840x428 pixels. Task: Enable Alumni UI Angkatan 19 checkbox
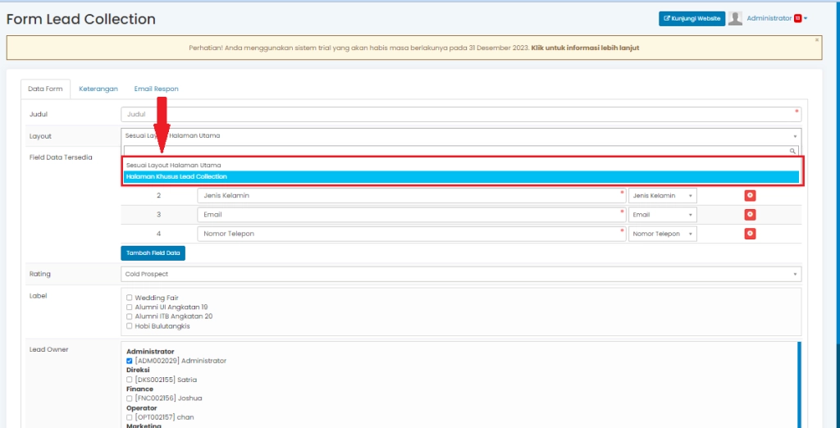130,307
